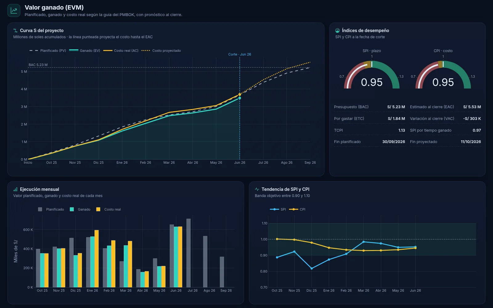This screenshot has height=308, width=493.
Task: Toggle the Costo real (AC) legend series
Action: pyautogui.click(x=121, y=51)
